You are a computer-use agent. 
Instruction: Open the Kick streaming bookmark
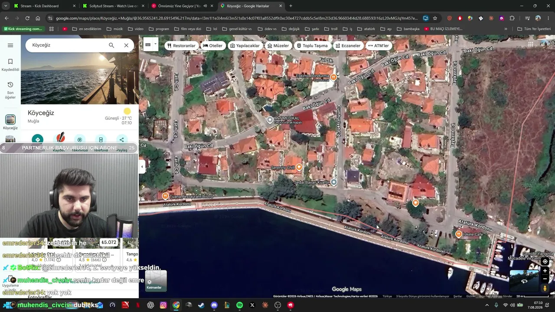tap(23, 29)
